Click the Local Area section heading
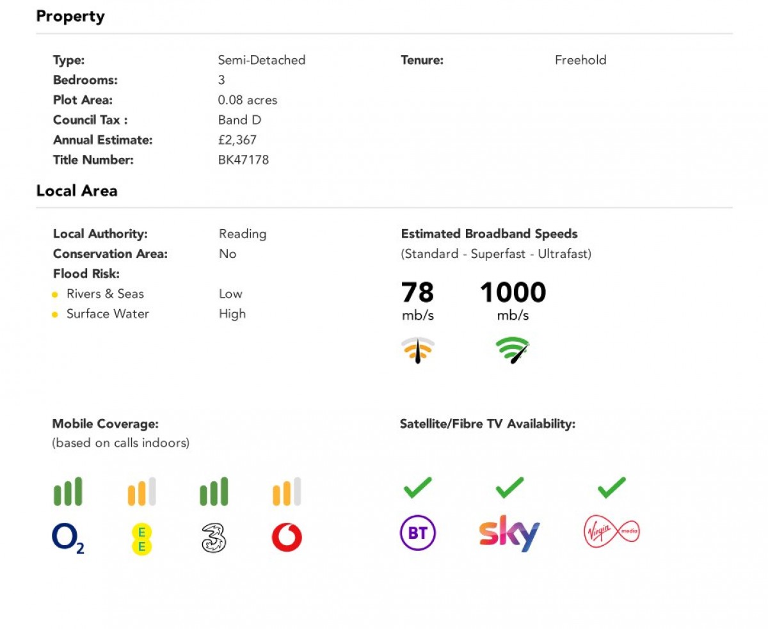 click(x=77, y=191)
